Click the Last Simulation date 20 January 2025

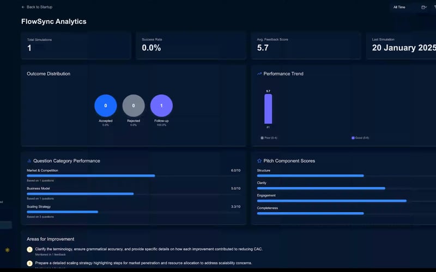click(x=404, y=48)
